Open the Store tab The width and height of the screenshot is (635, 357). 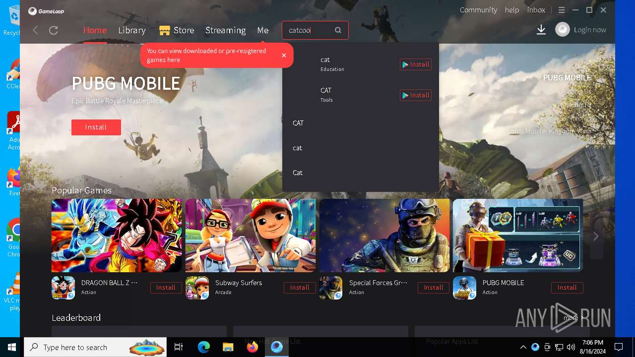tap(184, 30)
